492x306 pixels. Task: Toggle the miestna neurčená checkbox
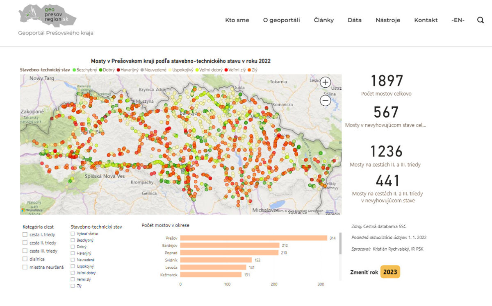tap(25, 267)
